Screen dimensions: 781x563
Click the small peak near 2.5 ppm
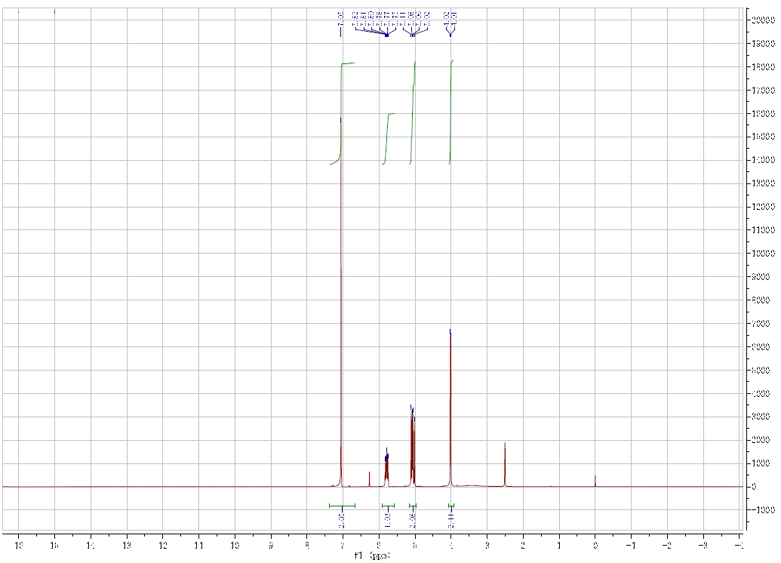coord(505,464)
